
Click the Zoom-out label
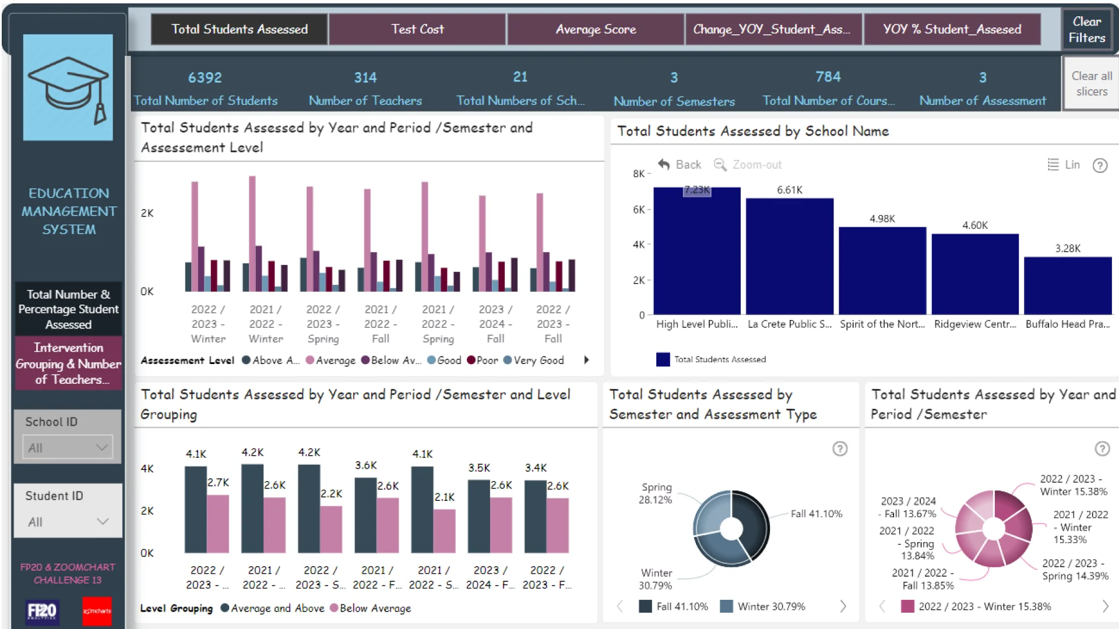(757, 165)
